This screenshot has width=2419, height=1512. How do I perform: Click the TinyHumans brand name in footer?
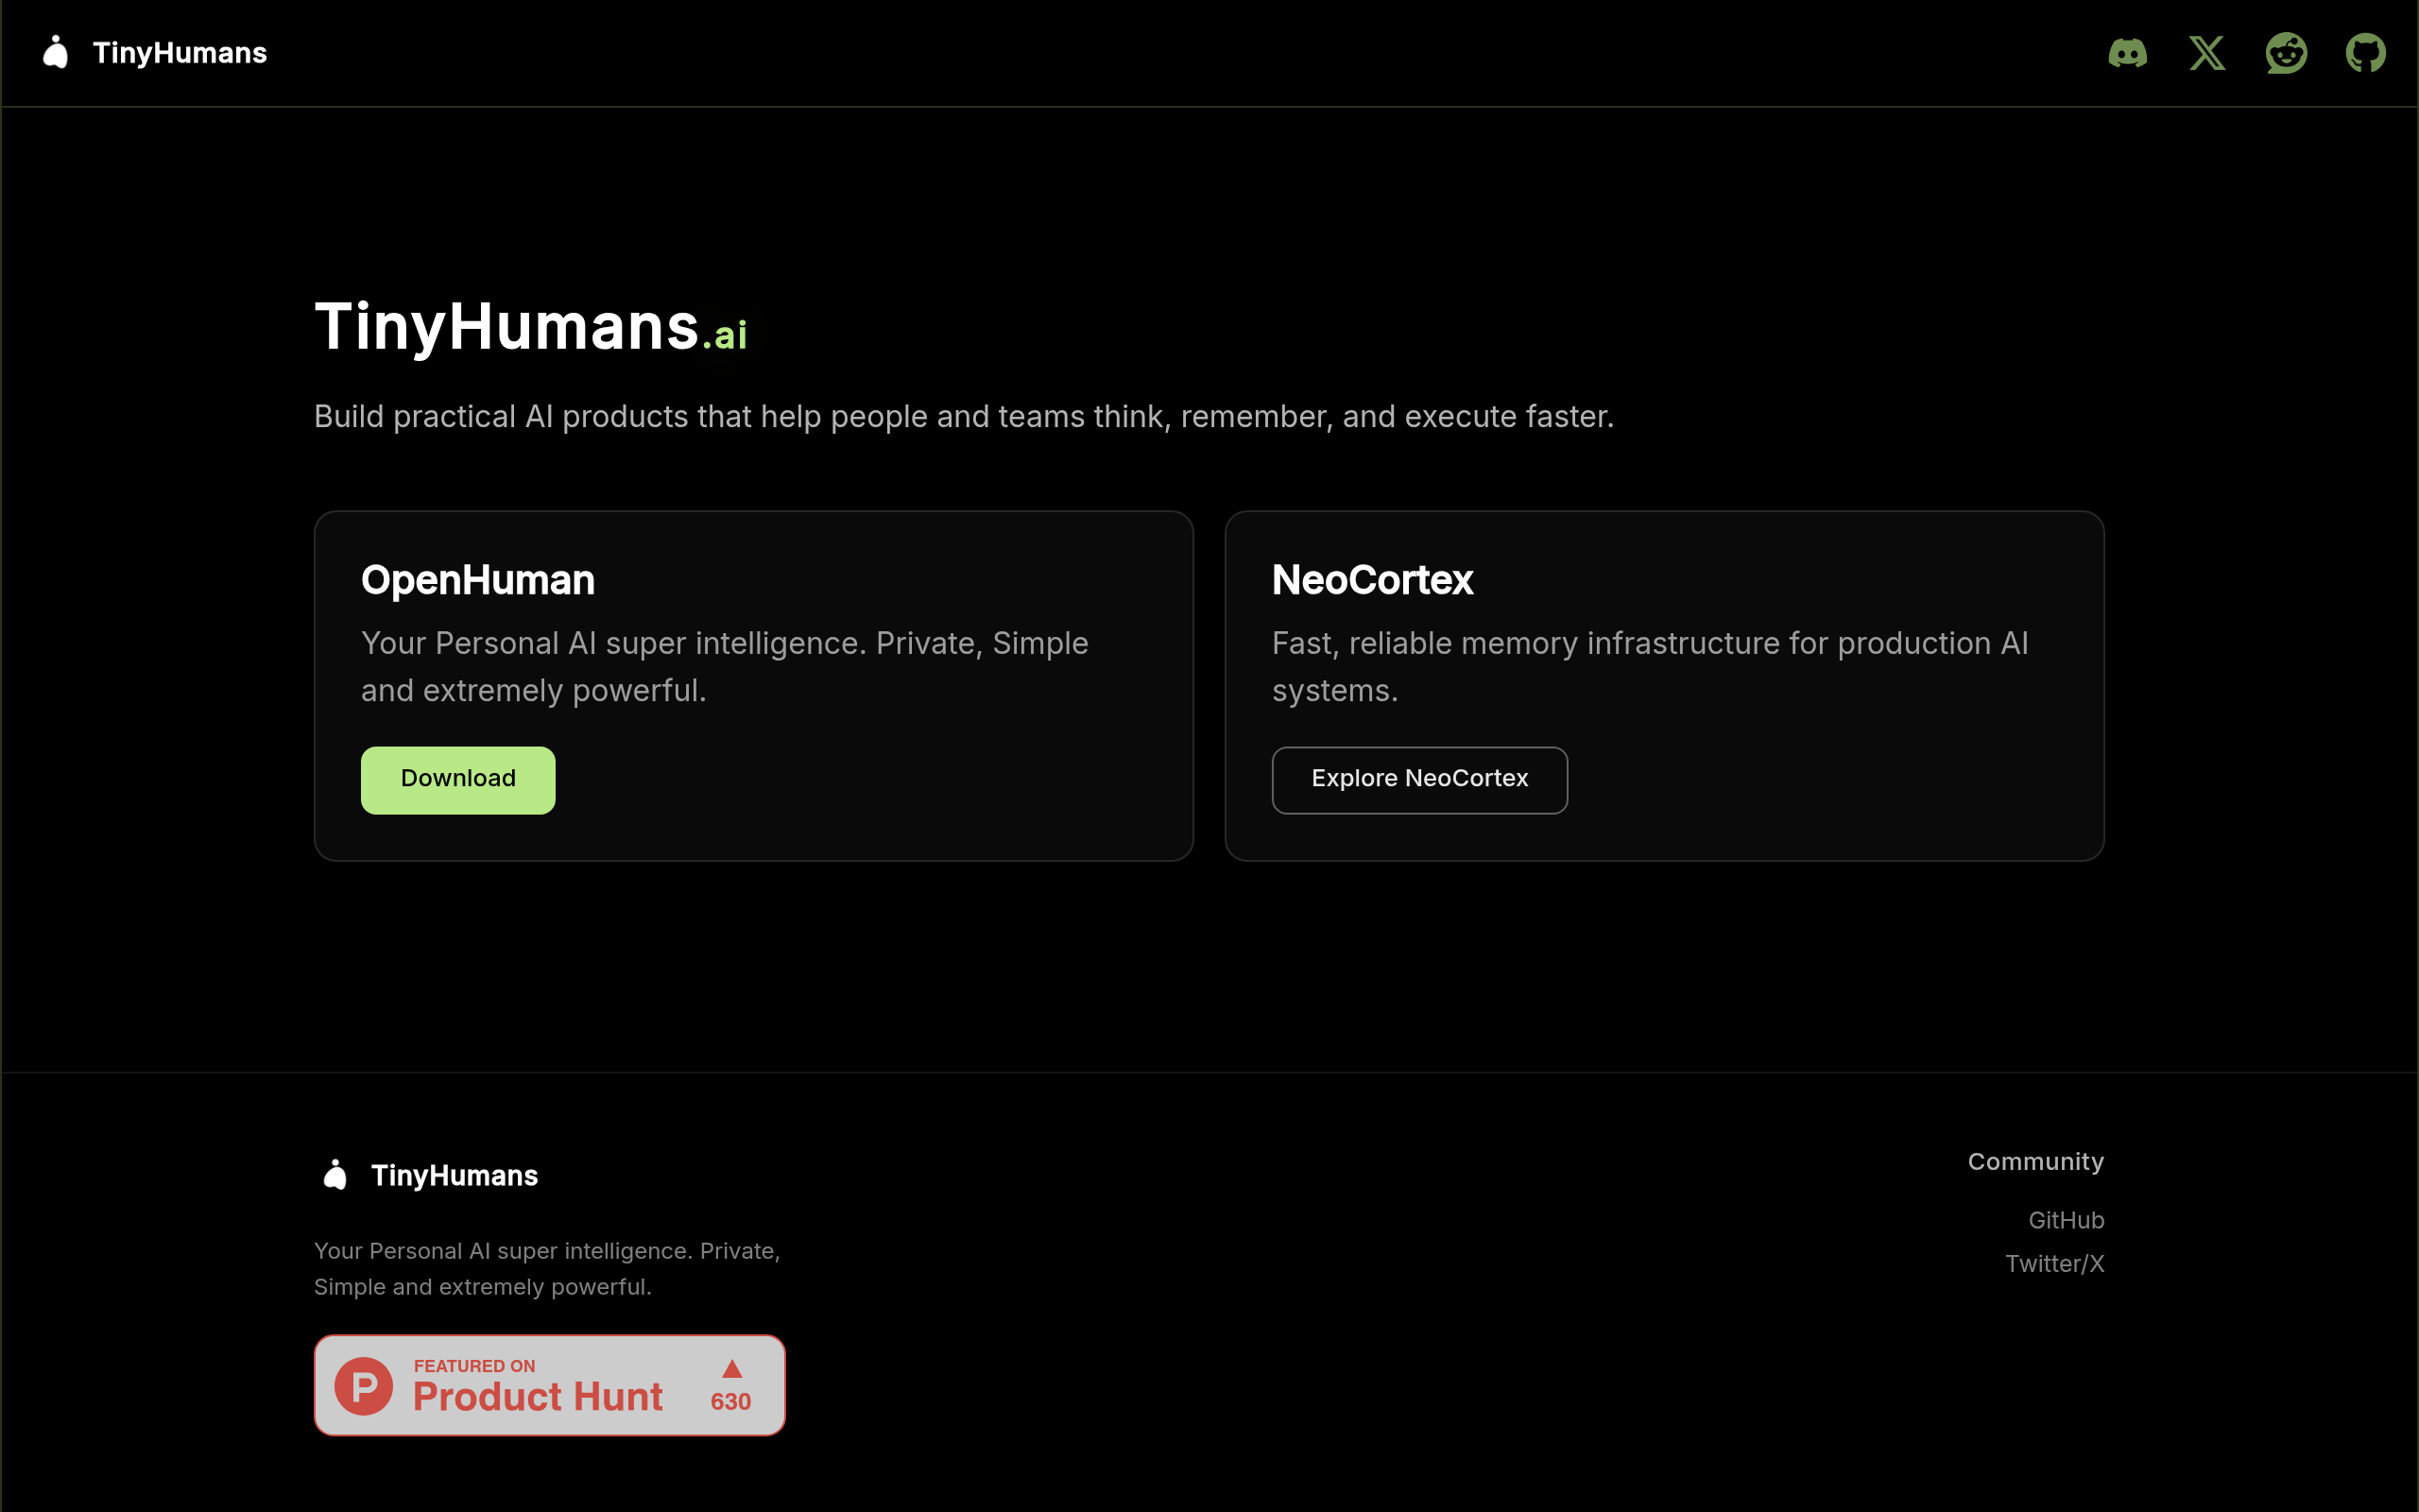point(455,1176)
